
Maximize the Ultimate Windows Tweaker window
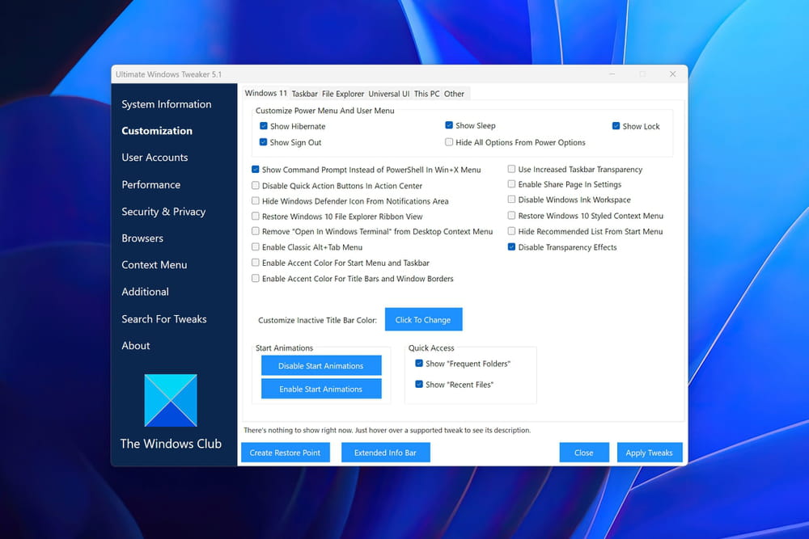[x=642, y=74]
